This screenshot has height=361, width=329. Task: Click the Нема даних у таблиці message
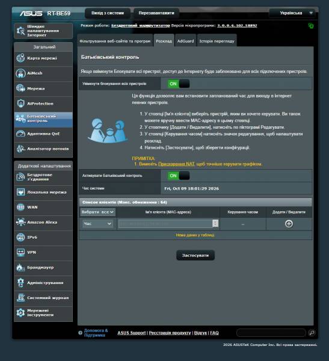pyautogui.click(x=195, y=235)
